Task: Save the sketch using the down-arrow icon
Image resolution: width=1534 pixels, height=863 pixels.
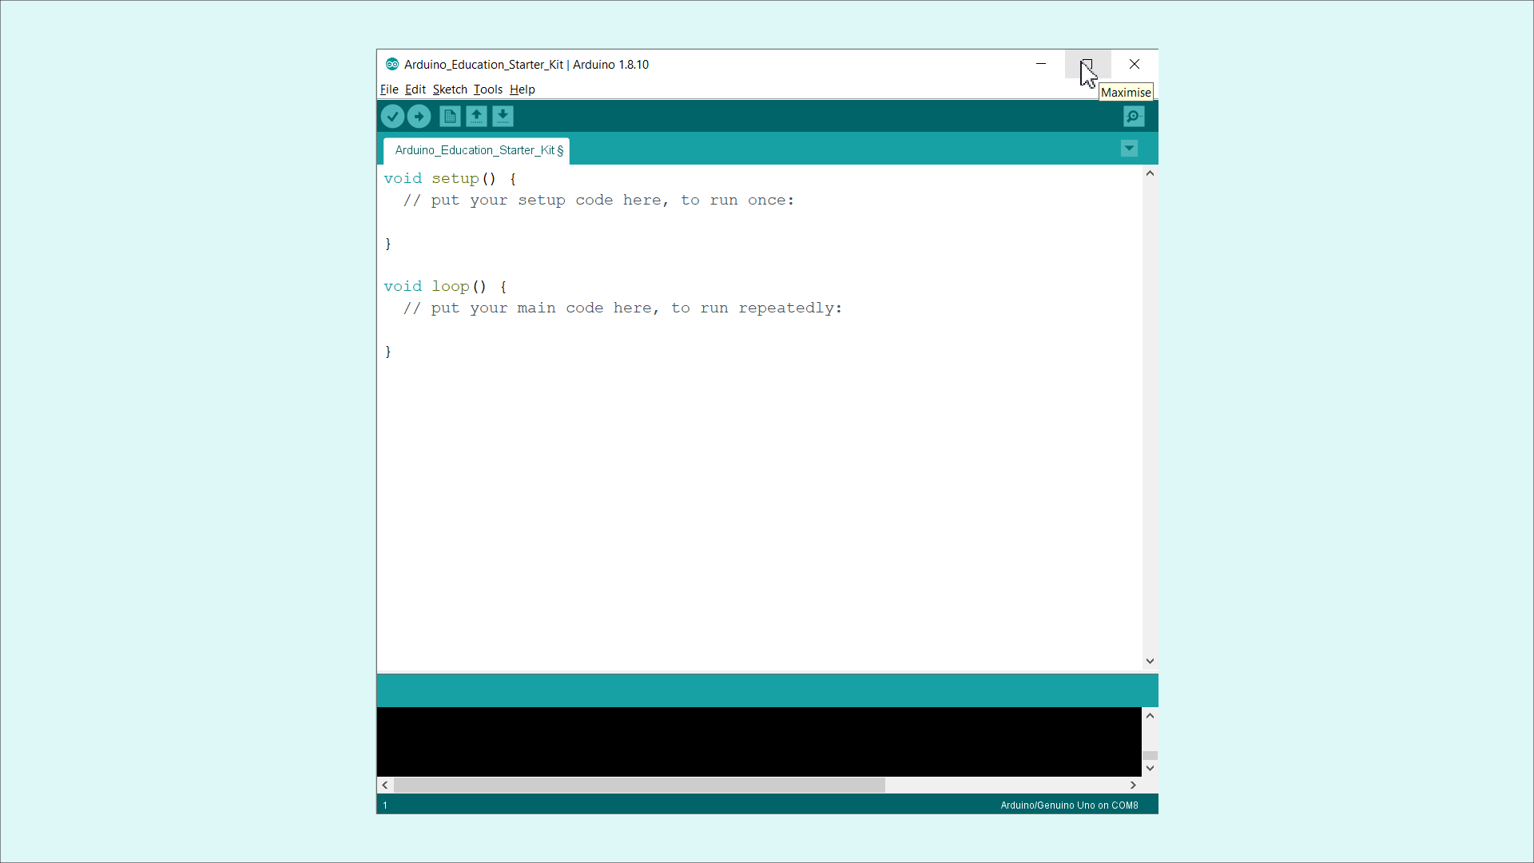Action: click(503, 117)
